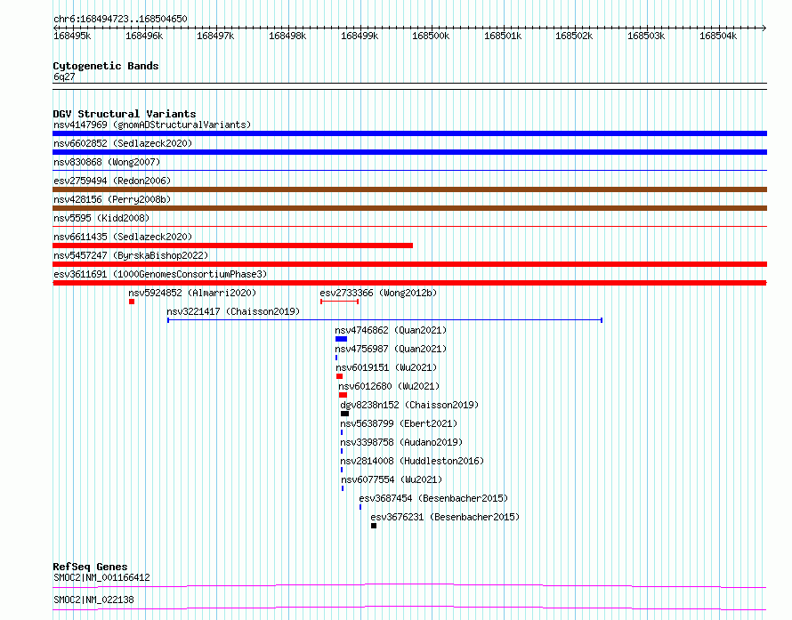Click the blue bar under nsv4147969
This screenshot has height=620, width=792.
point(409,133)
